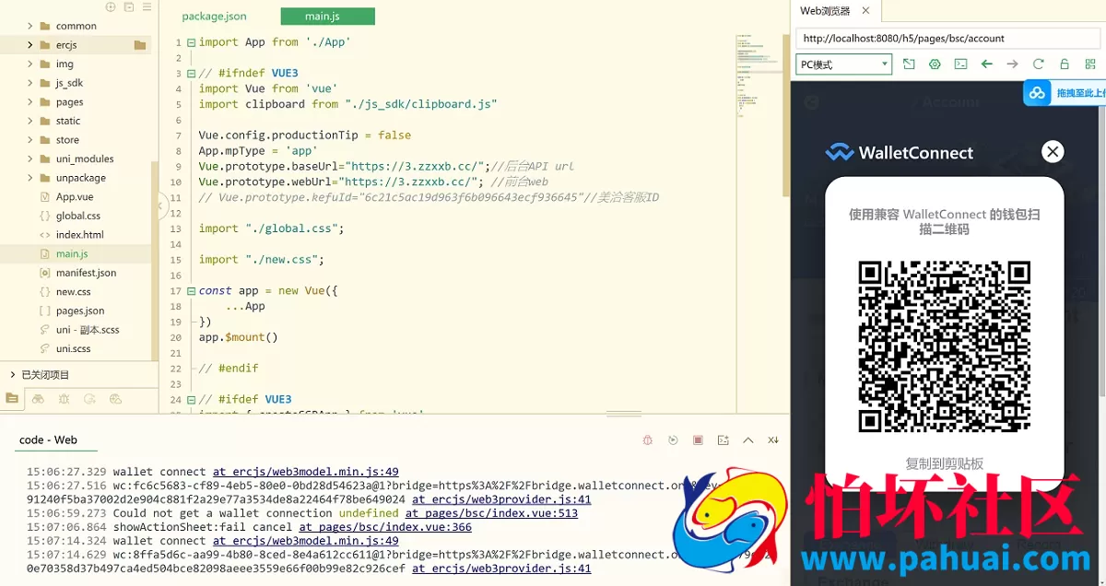Reload the built-in browser page

[1038, 64]
